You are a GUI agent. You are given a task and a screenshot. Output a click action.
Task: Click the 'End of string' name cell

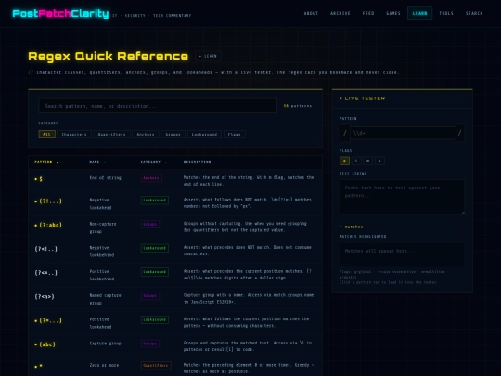(106, 178)
